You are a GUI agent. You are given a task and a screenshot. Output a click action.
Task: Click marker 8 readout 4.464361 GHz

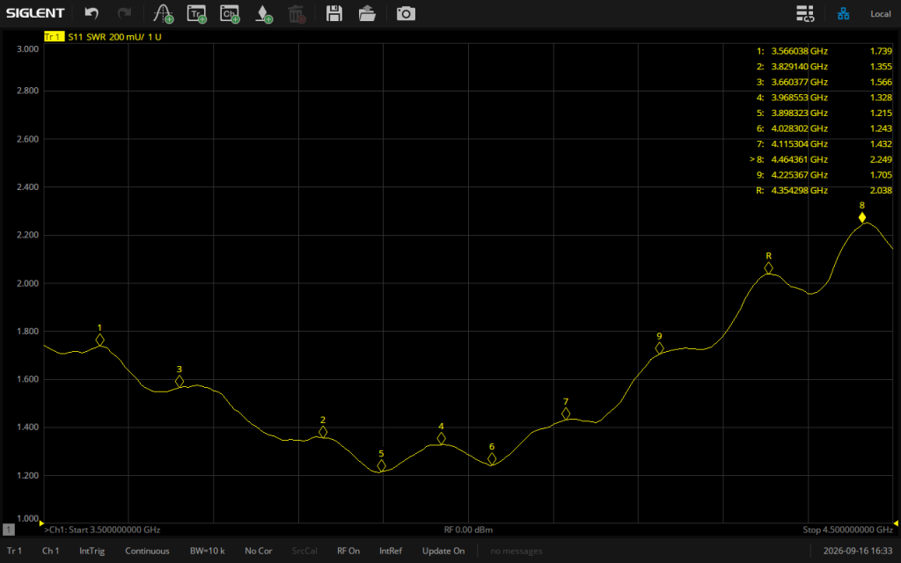799,159
